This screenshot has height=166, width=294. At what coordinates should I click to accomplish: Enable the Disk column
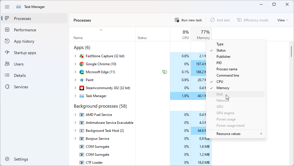236,94
